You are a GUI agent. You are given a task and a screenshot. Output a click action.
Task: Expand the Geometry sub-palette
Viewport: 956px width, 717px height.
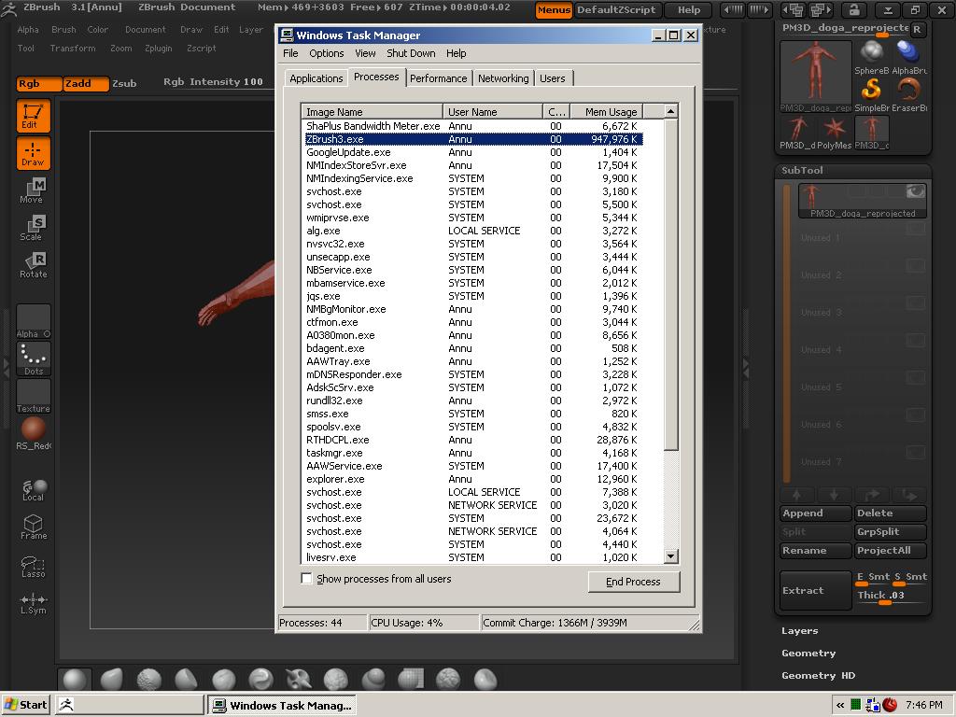pyautogui.click(x=808, y=654)
